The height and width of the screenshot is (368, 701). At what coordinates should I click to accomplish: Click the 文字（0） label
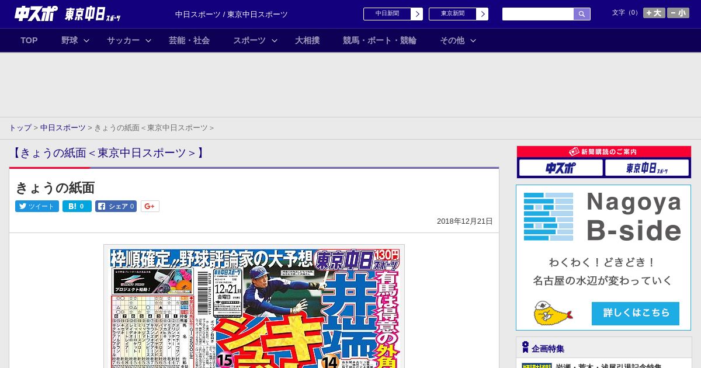coord(626,12)
